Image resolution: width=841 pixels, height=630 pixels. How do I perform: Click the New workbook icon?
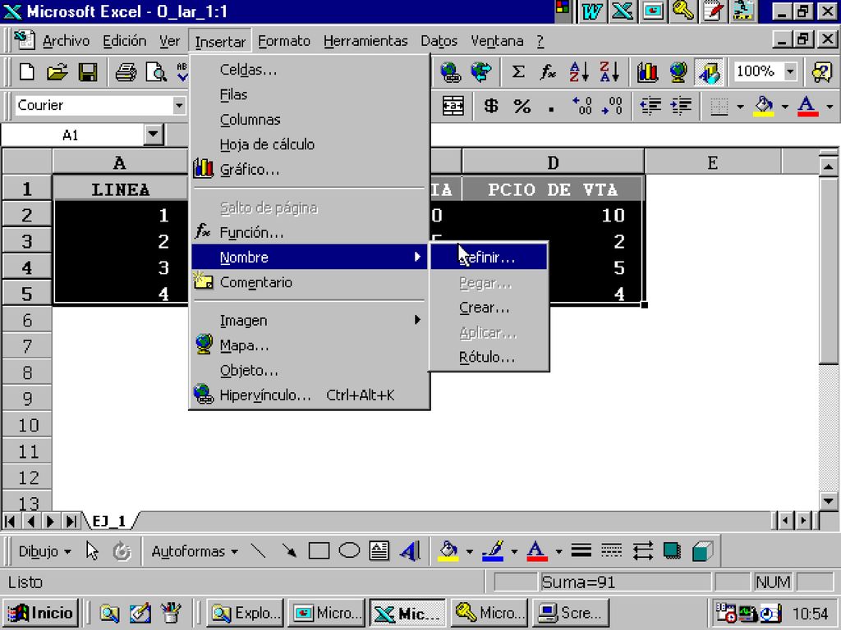tap(27, 72)
